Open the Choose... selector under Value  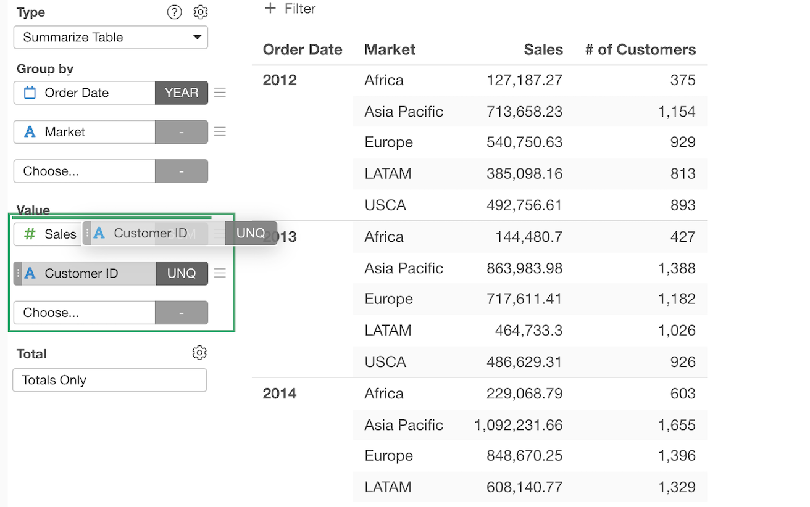tap(85, 313)
